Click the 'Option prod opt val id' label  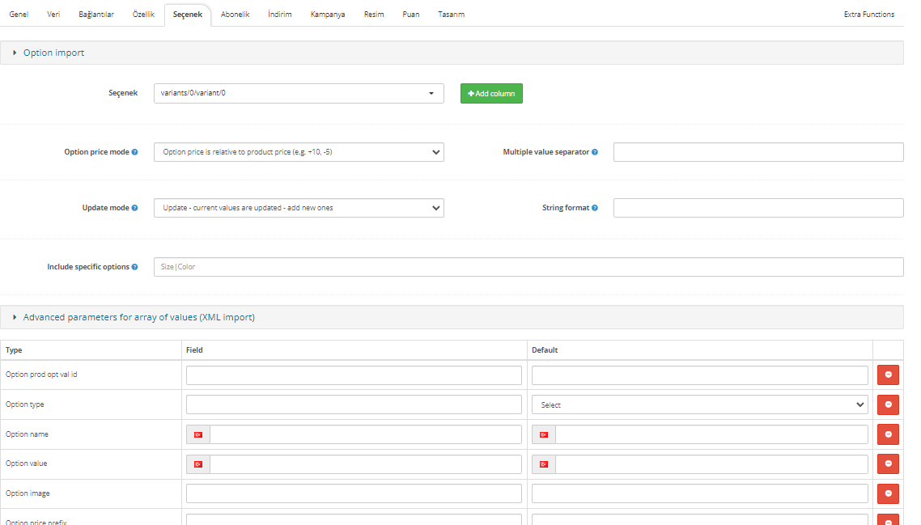coord(41,375)
